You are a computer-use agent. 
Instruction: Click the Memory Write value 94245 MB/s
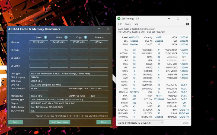[x=59, y=42]
